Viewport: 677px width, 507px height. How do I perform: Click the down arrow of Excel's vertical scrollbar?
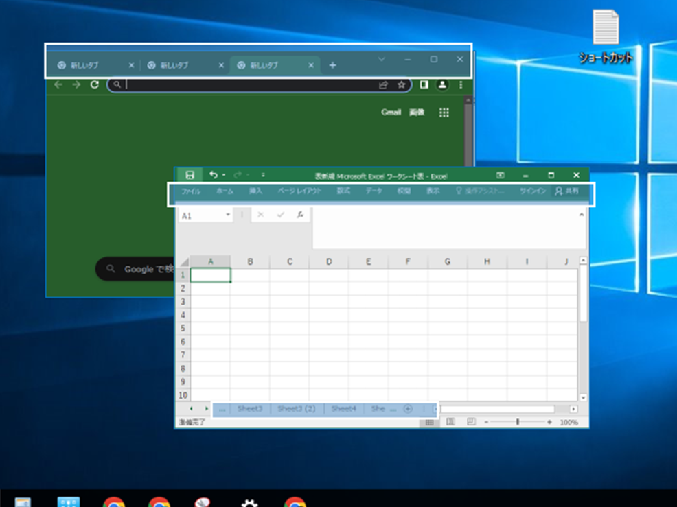pos(584,397)
